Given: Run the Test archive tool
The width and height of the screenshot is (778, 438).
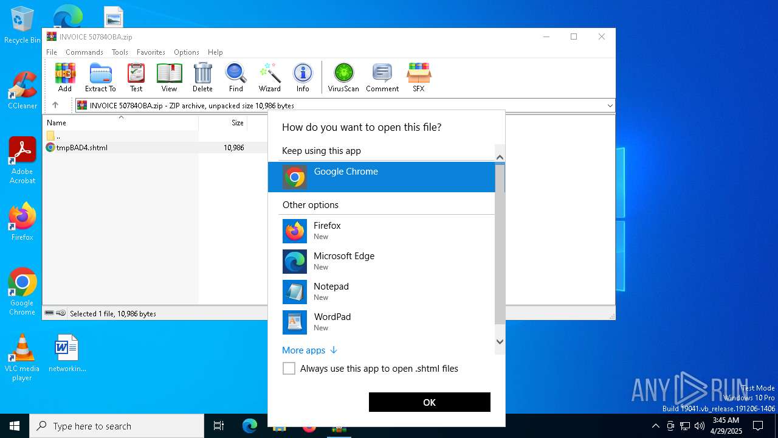Looking at the screenshot, I should pyautogui.click(x=136, y=77).
